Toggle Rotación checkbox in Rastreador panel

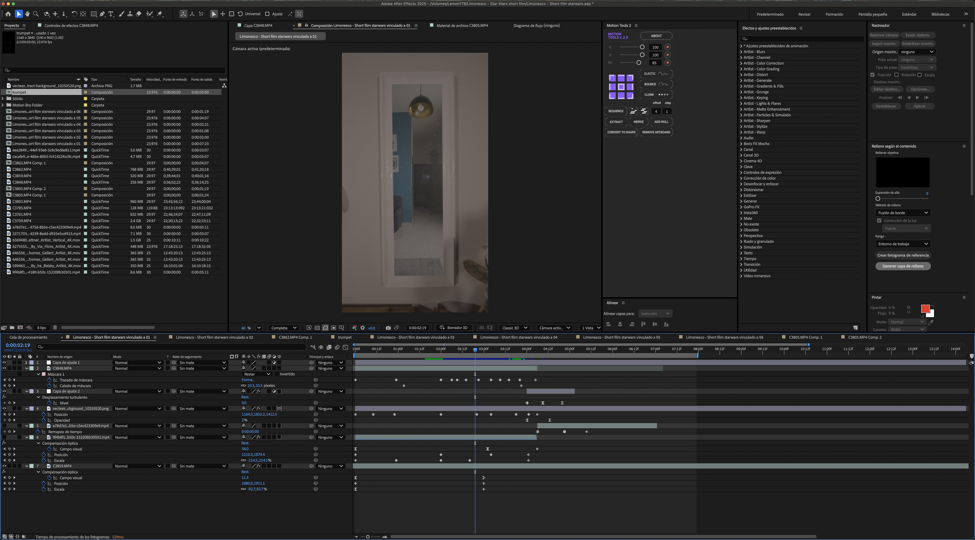[x=897, y=75]
